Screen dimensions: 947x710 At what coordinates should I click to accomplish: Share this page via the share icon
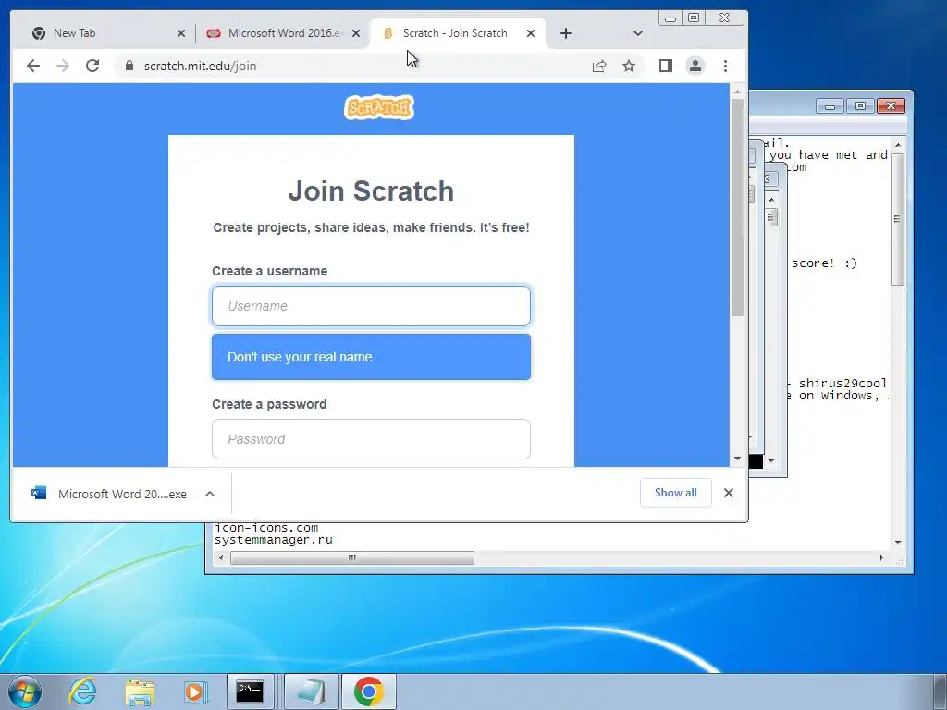pyautogui.click(x=599, y=66)
